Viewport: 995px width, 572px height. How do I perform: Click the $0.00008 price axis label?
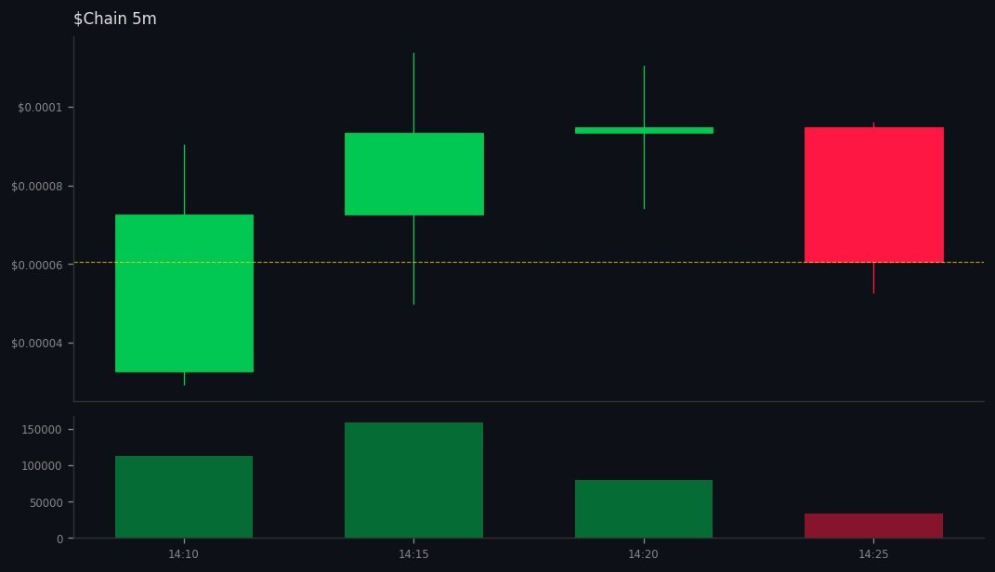[x=34, y=187]
